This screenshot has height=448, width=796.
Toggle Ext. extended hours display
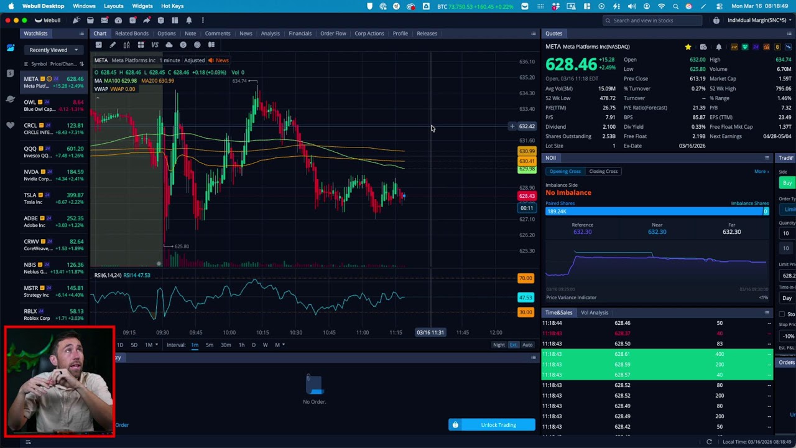pyautogui.click(x=513, y=345)
